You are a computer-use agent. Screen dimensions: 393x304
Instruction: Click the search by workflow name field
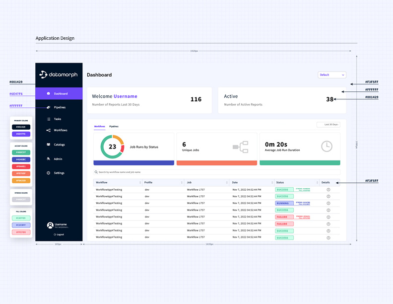tap(217, 172)
